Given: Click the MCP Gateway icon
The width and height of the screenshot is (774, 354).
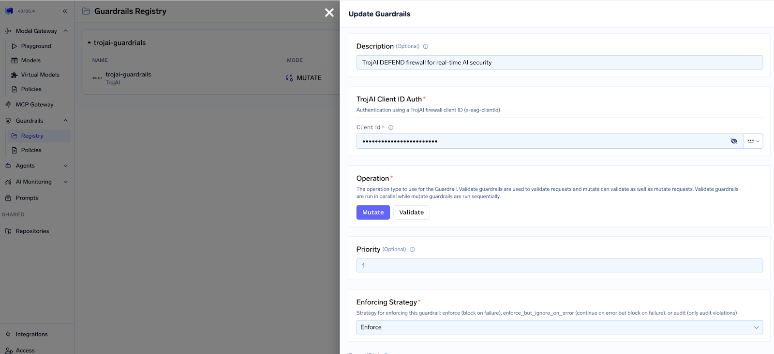Looking at the screenshot, I should [8, 104].
